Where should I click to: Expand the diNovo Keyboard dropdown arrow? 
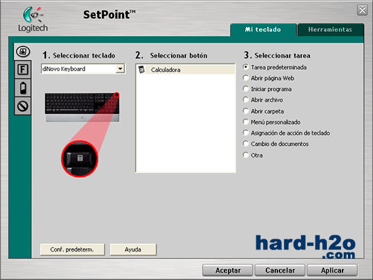coord(120,69)
